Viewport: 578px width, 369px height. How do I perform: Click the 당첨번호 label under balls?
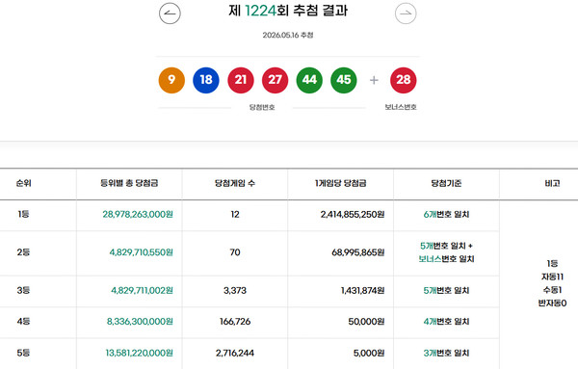pos(262,107)
